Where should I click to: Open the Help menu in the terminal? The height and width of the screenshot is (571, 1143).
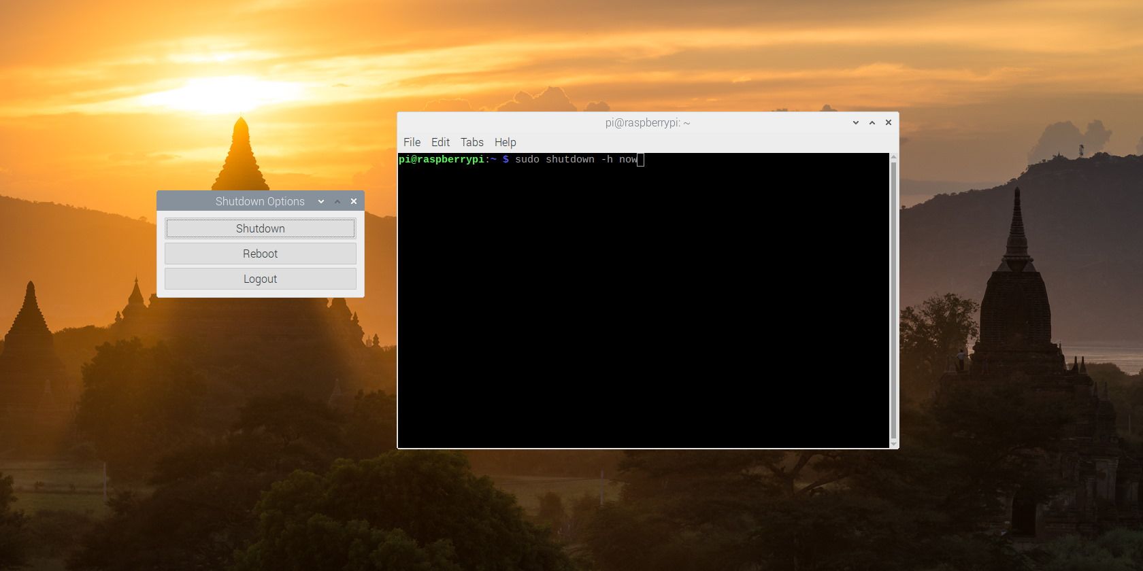click(x=505, y=142)
